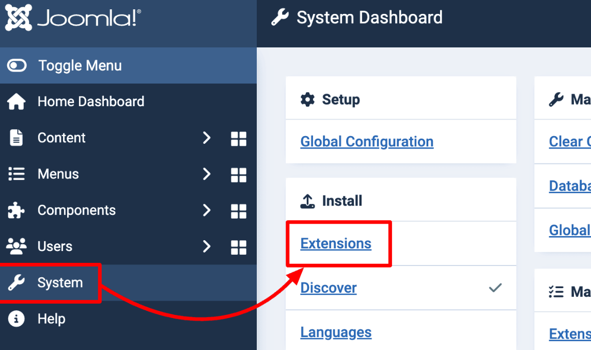This screenshot has width=591, height=350.
Task: Select Users in the sidebar menu
Action: [x=55, y=246]
